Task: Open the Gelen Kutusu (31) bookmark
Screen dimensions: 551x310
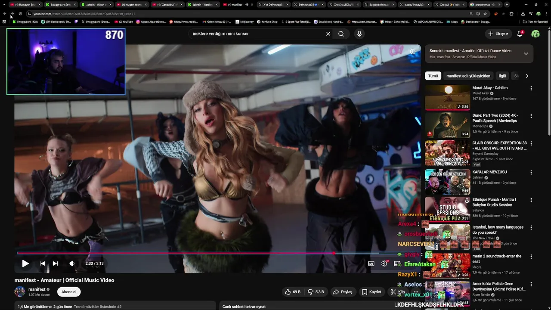Action: (x=217, y=22)
